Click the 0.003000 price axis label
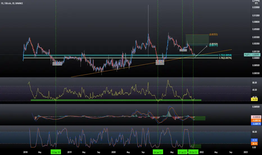This screenshot has width=262, height=155. 256,37
